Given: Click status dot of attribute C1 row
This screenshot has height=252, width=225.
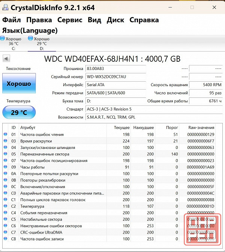Looking at the screenshot, I should (x=6, y=199).
